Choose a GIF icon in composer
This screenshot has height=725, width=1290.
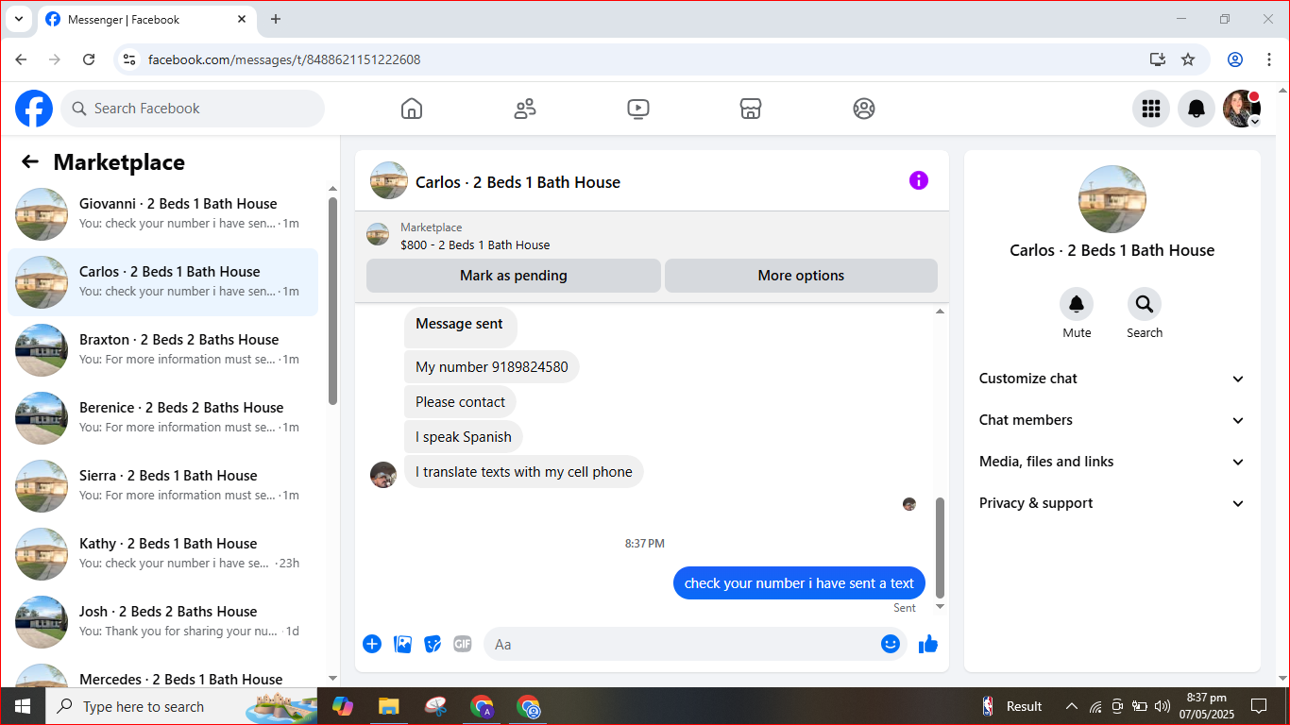tap(463, 644)
